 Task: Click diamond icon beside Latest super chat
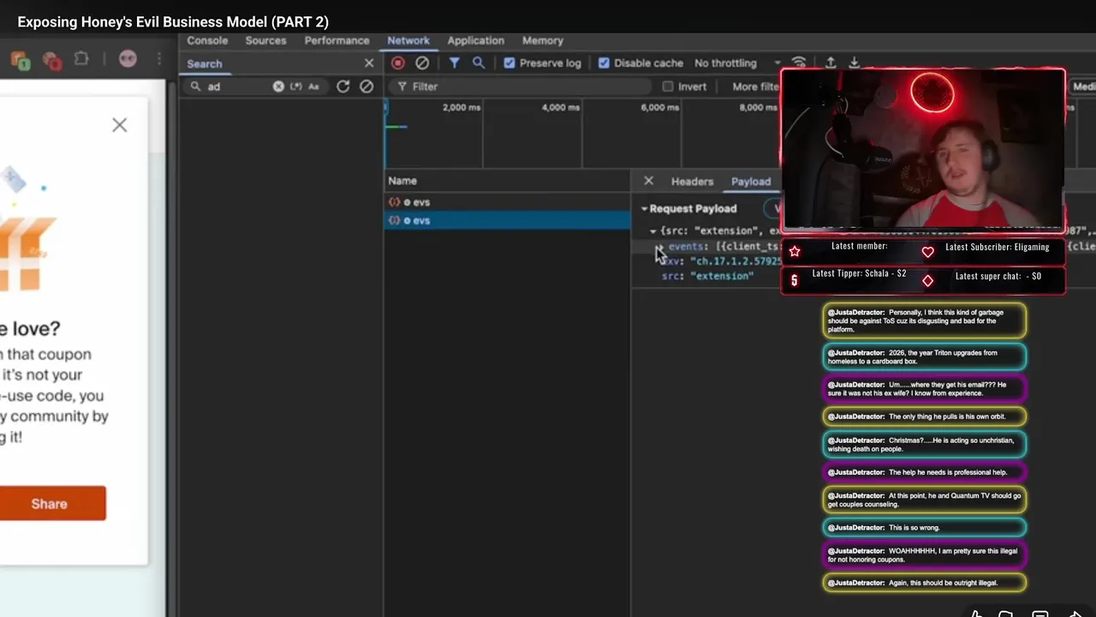(x=928, y=280)
